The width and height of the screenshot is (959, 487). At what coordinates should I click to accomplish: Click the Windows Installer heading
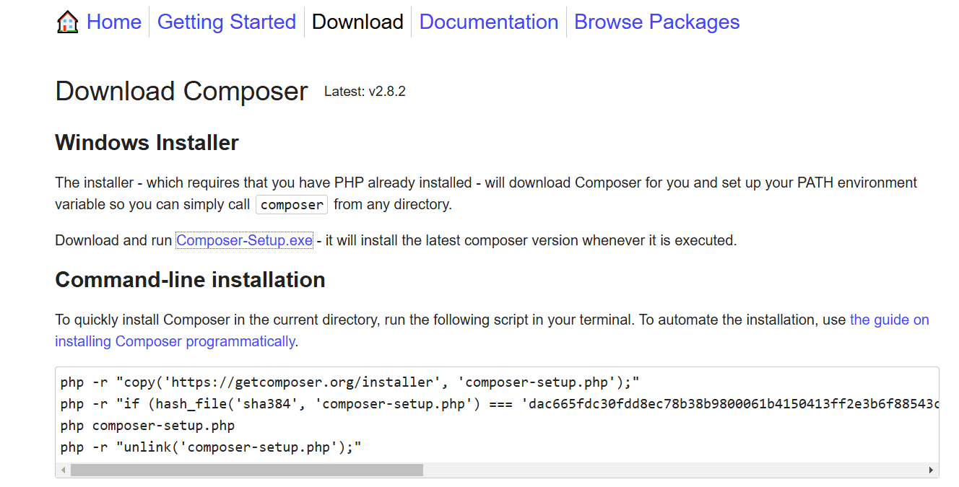coord(147,142)
